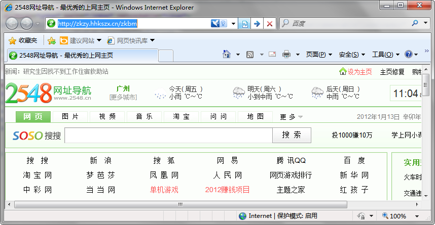Open the zoom level 100% dropdown
Image resolution: width=435 pixels, height=225 pixels.
(397, 216)
